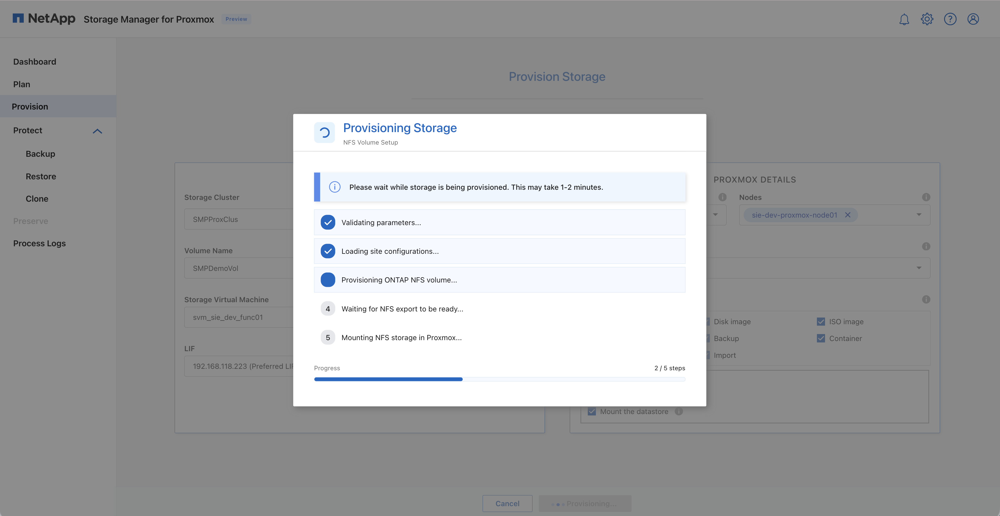1000x516 pixels.
Task: Disable the Mount the datastore checkbox
Action: point(592,411)
